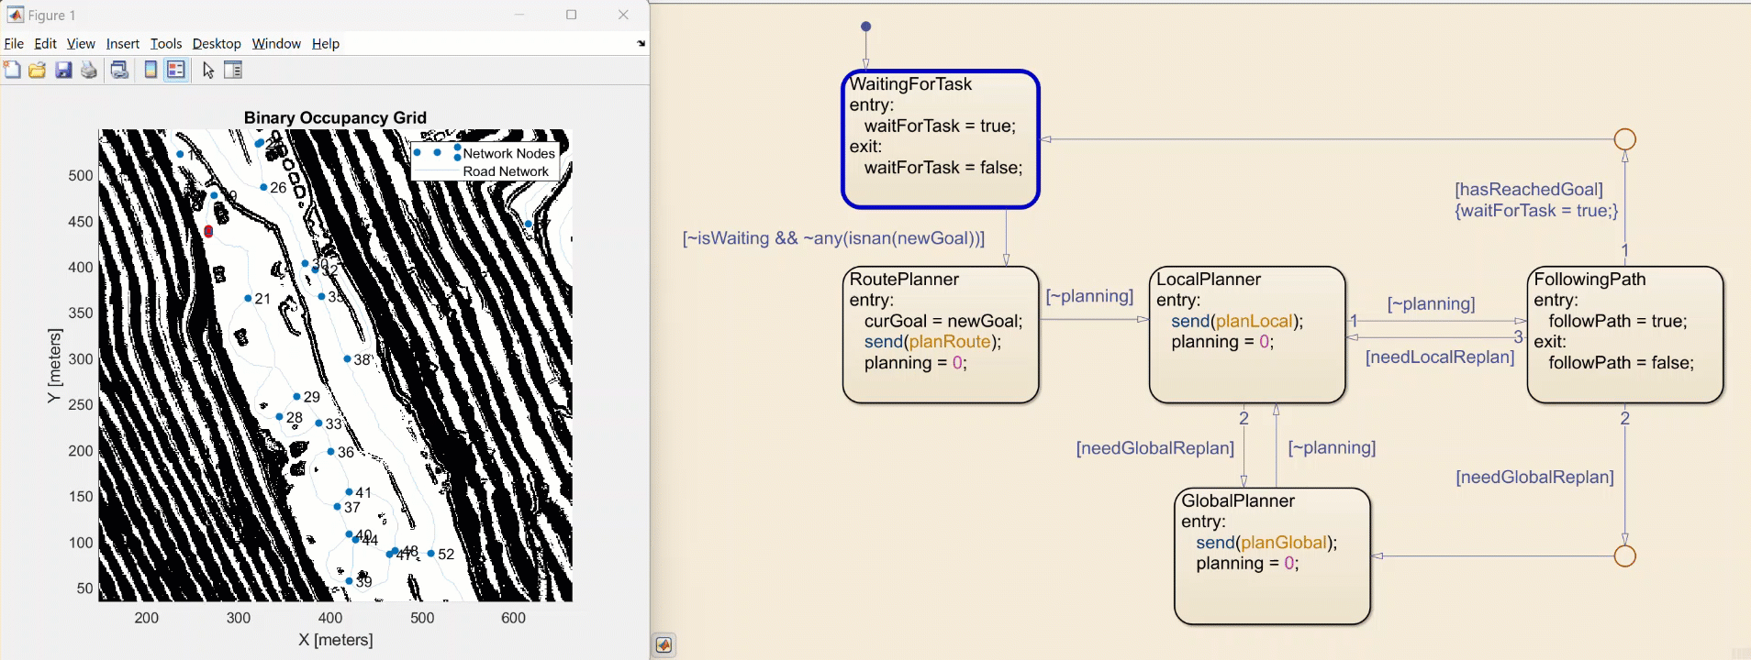Screen dimensions: 1751x660
Task: Open a file with the folder icon
Action: click(38, 70)
